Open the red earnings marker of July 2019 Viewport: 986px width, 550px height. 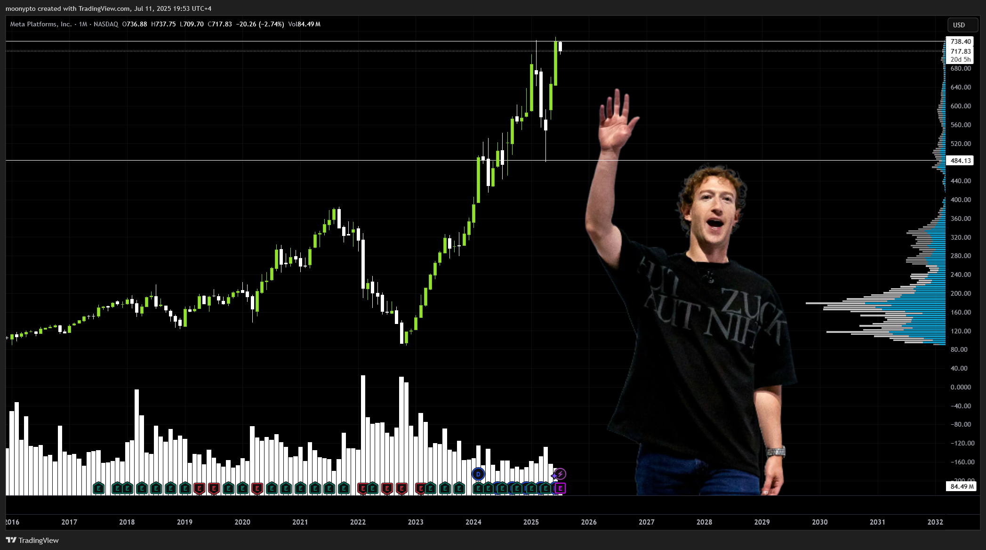(214, 488)
